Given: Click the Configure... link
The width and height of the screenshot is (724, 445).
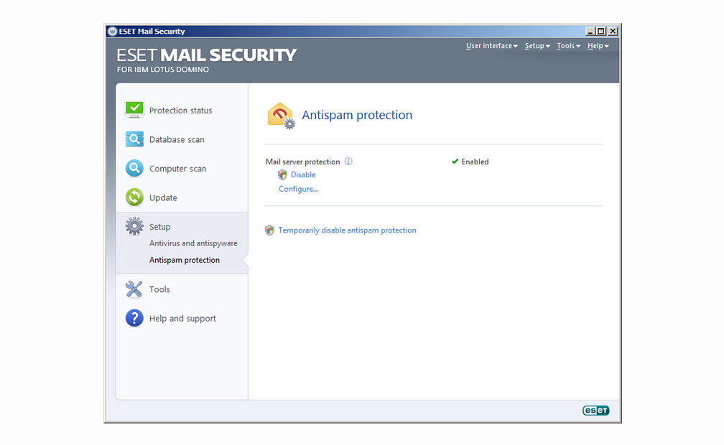Looking at the screenshot, I should 298,189.
